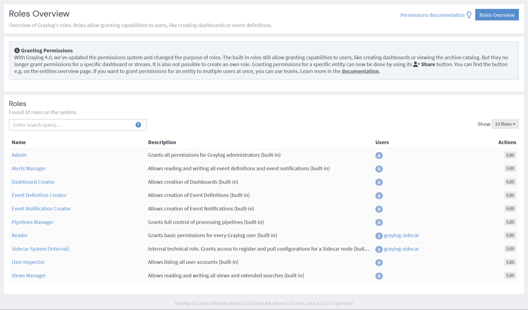
Task: Click the Name column header
Action: tap(19, 142)
